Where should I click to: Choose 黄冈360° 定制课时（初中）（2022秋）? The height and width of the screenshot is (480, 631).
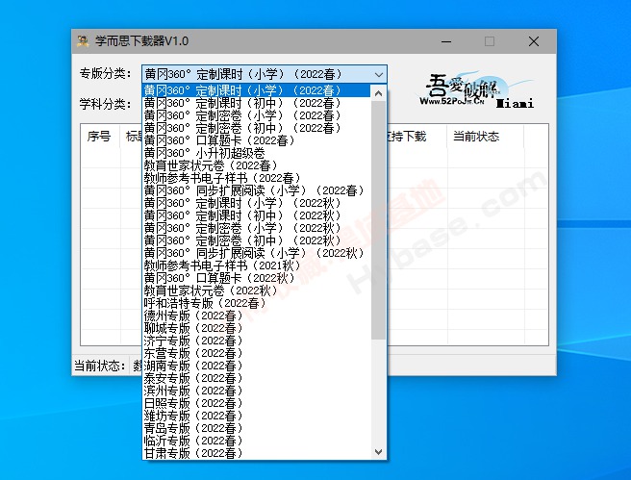click(256, 215)
